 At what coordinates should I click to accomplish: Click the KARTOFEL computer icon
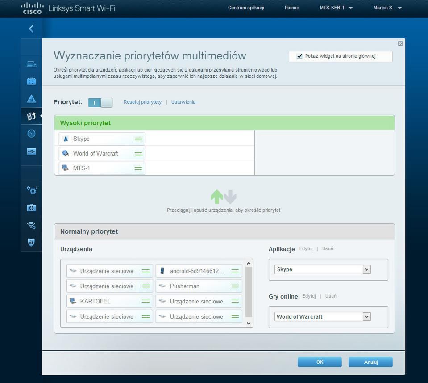(73, 301)
